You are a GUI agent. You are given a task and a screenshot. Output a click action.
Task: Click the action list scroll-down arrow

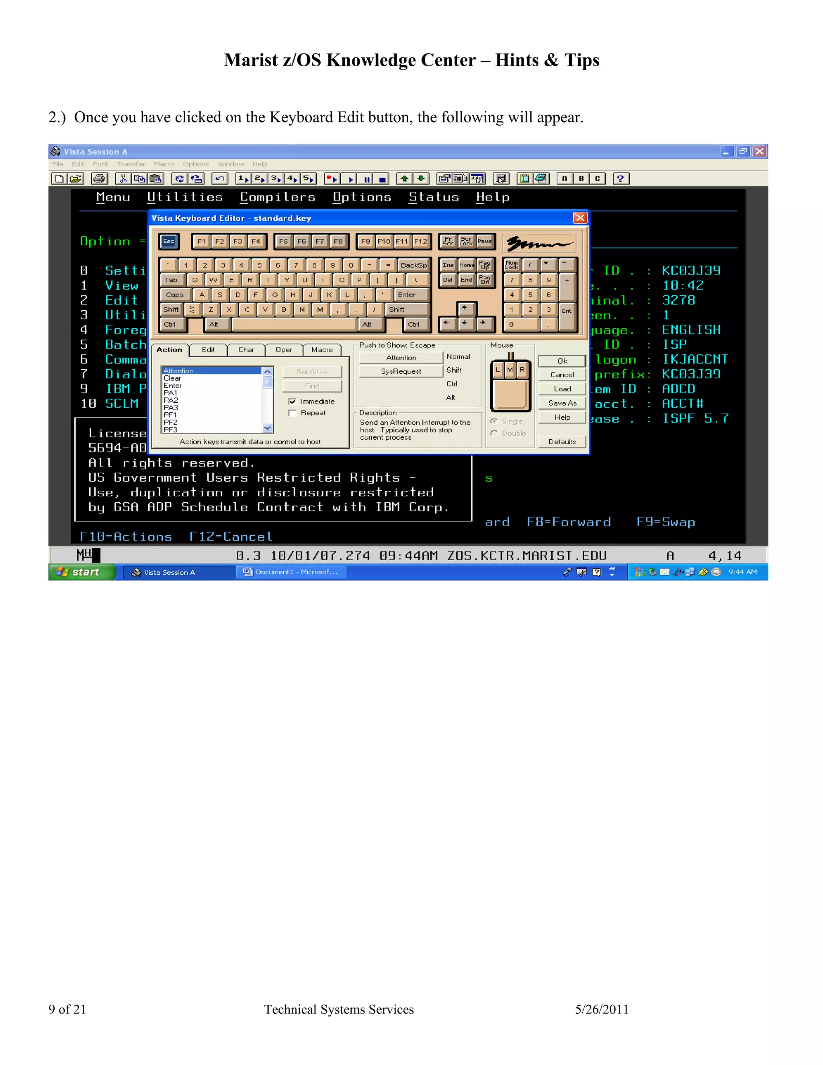click(x=267, y=428)
